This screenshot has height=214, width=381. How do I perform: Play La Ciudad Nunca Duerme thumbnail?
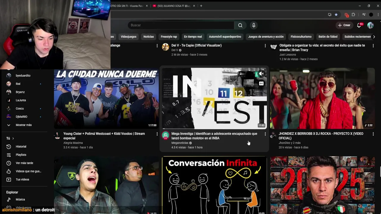[106, 98]
